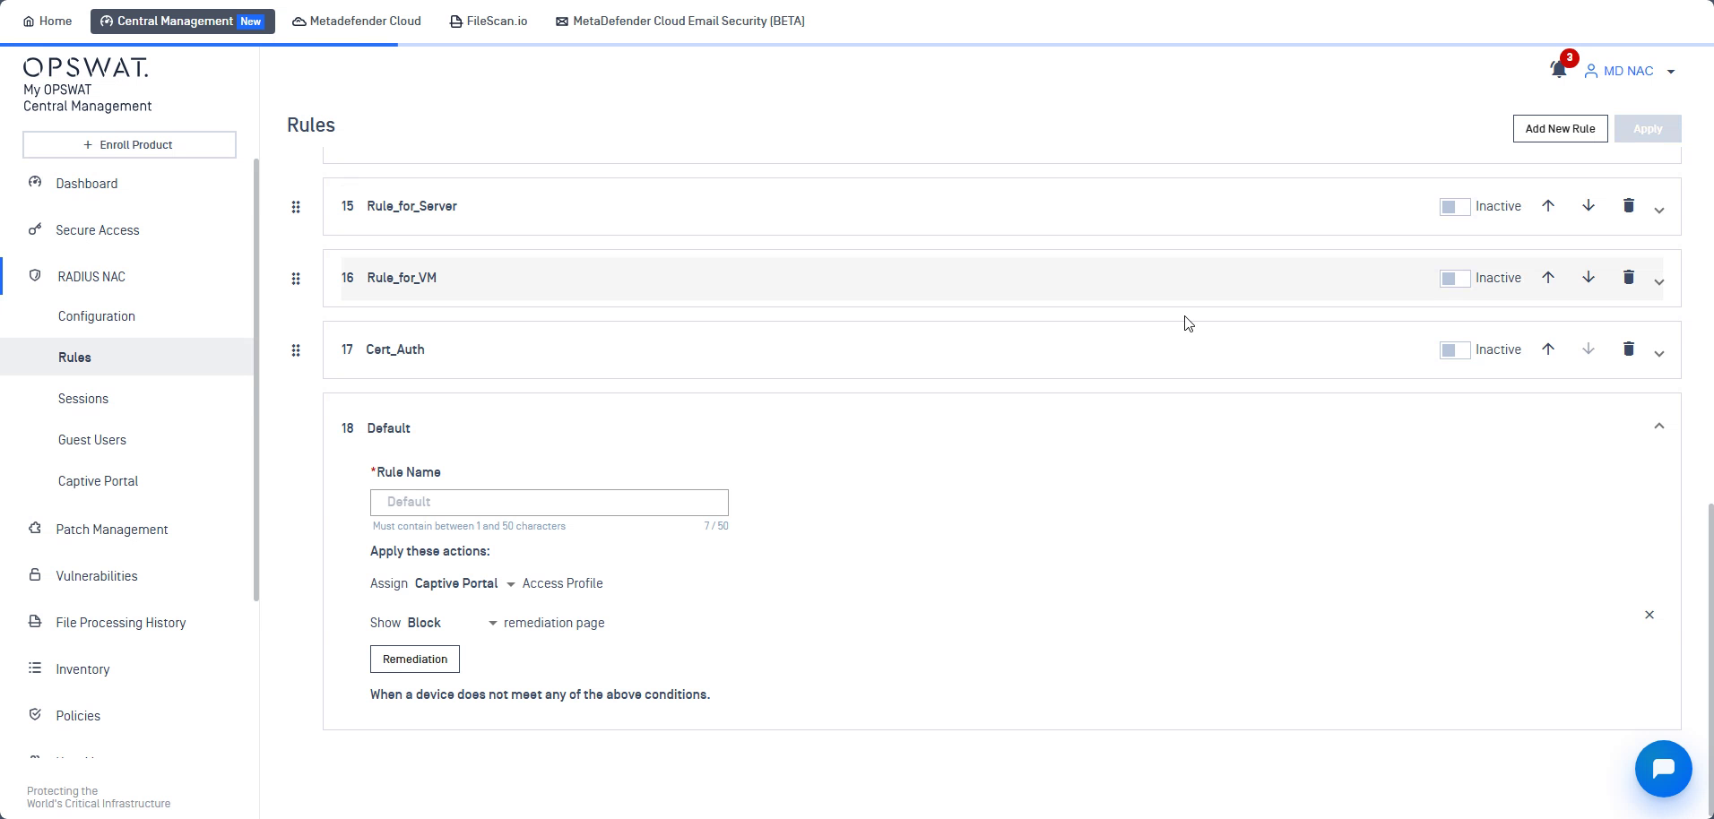The width and height of the screenshot is (1714, 819).
Task: Toggle Rule_for_VM active switch
Action: pyautogui.click(x=1454, y=279)
